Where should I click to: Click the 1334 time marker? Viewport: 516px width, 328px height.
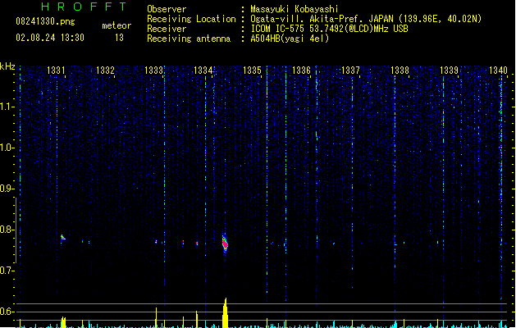[203, 70]
